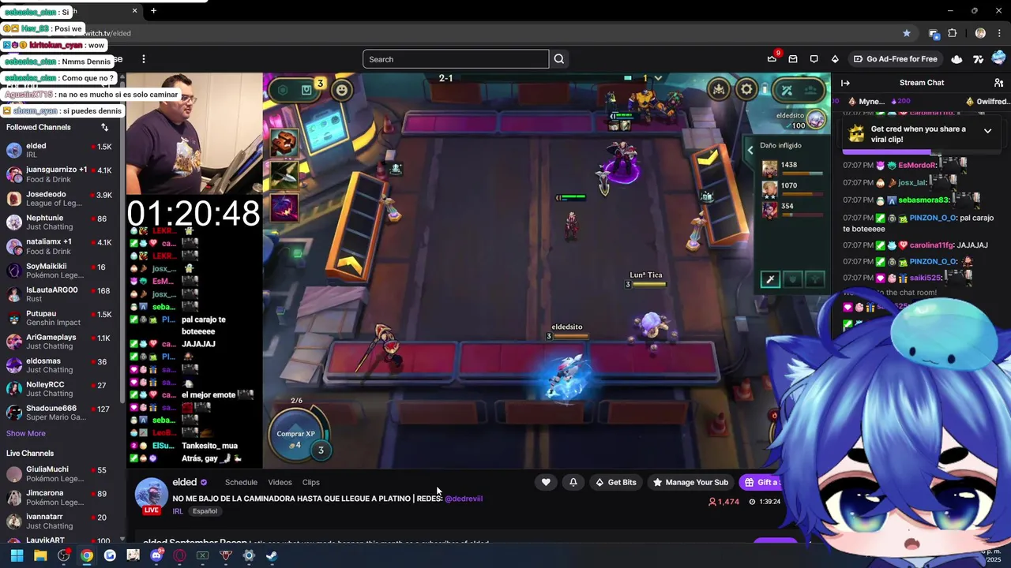
Task: Open Chrome three-dot menu
Action: click(x=998, y=33)
